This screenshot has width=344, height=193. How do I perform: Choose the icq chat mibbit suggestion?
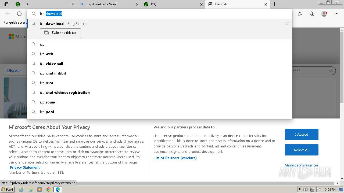pyautogui.click(x=160, y=73)
